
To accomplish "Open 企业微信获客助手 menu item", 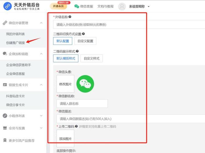I will tap(18, 65).
